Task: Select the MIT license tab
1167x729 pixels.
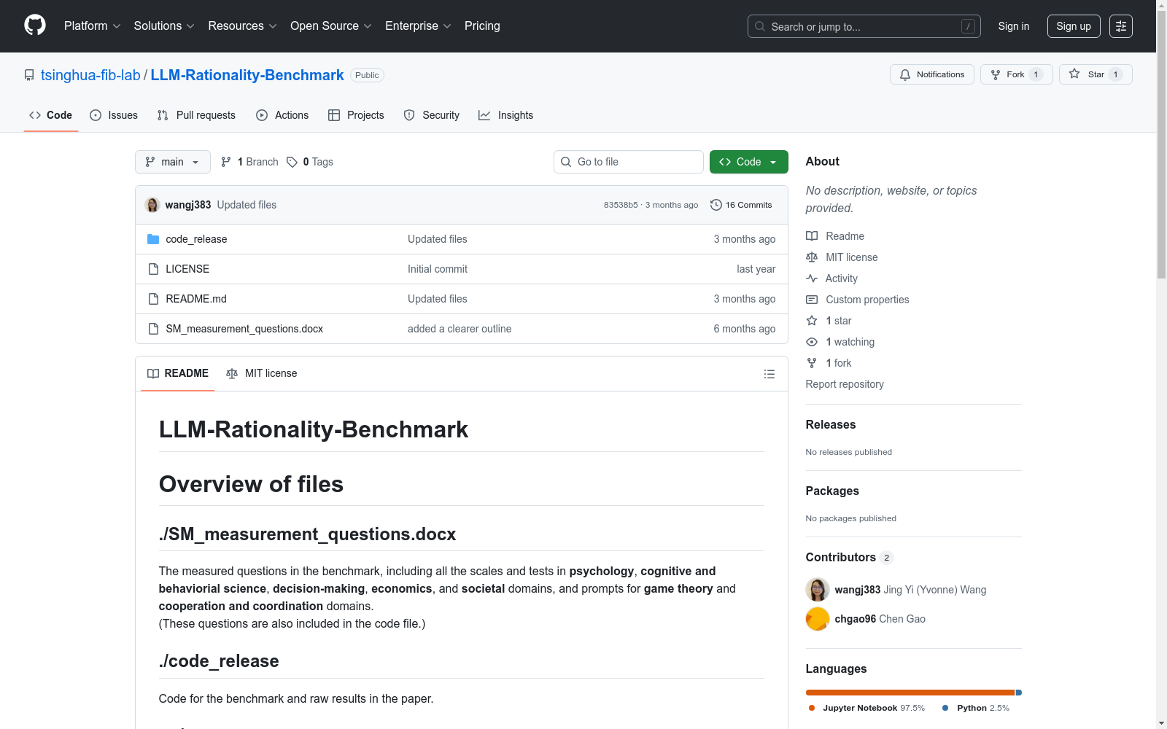Action: coord(262,373)
